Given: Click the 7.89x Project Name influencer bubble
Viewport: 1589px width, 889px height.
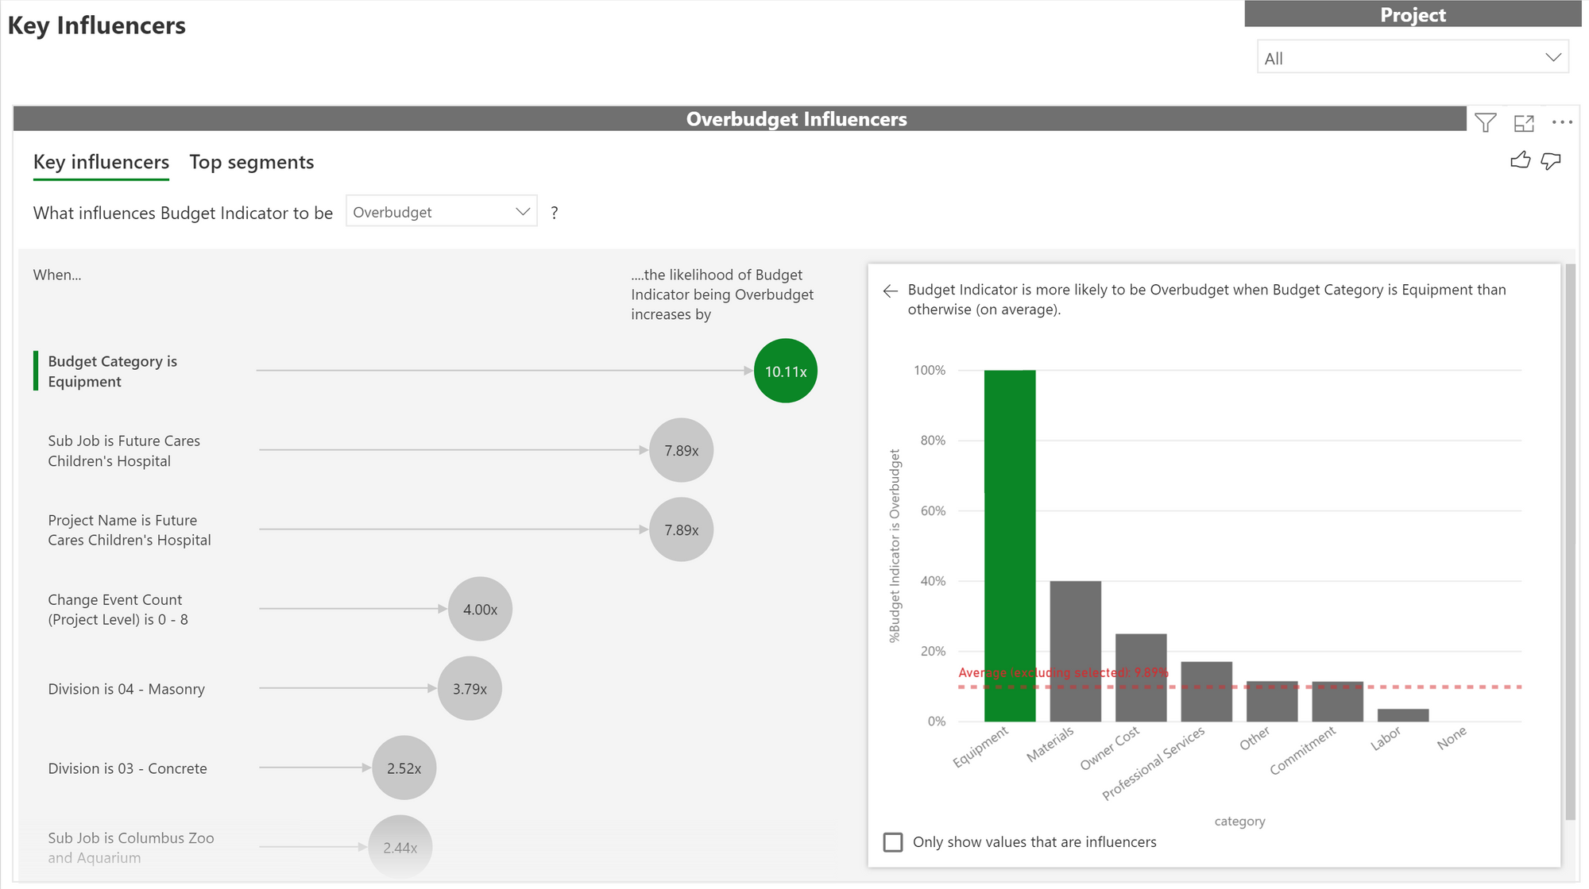Looking at the screenshot, I should click(681, 529).
